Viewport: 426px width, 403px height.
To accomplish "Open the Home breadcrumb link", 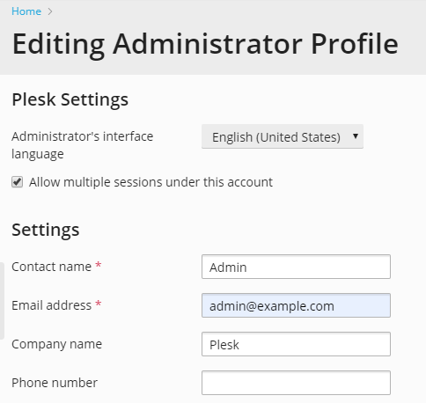I will pos(26,11).
